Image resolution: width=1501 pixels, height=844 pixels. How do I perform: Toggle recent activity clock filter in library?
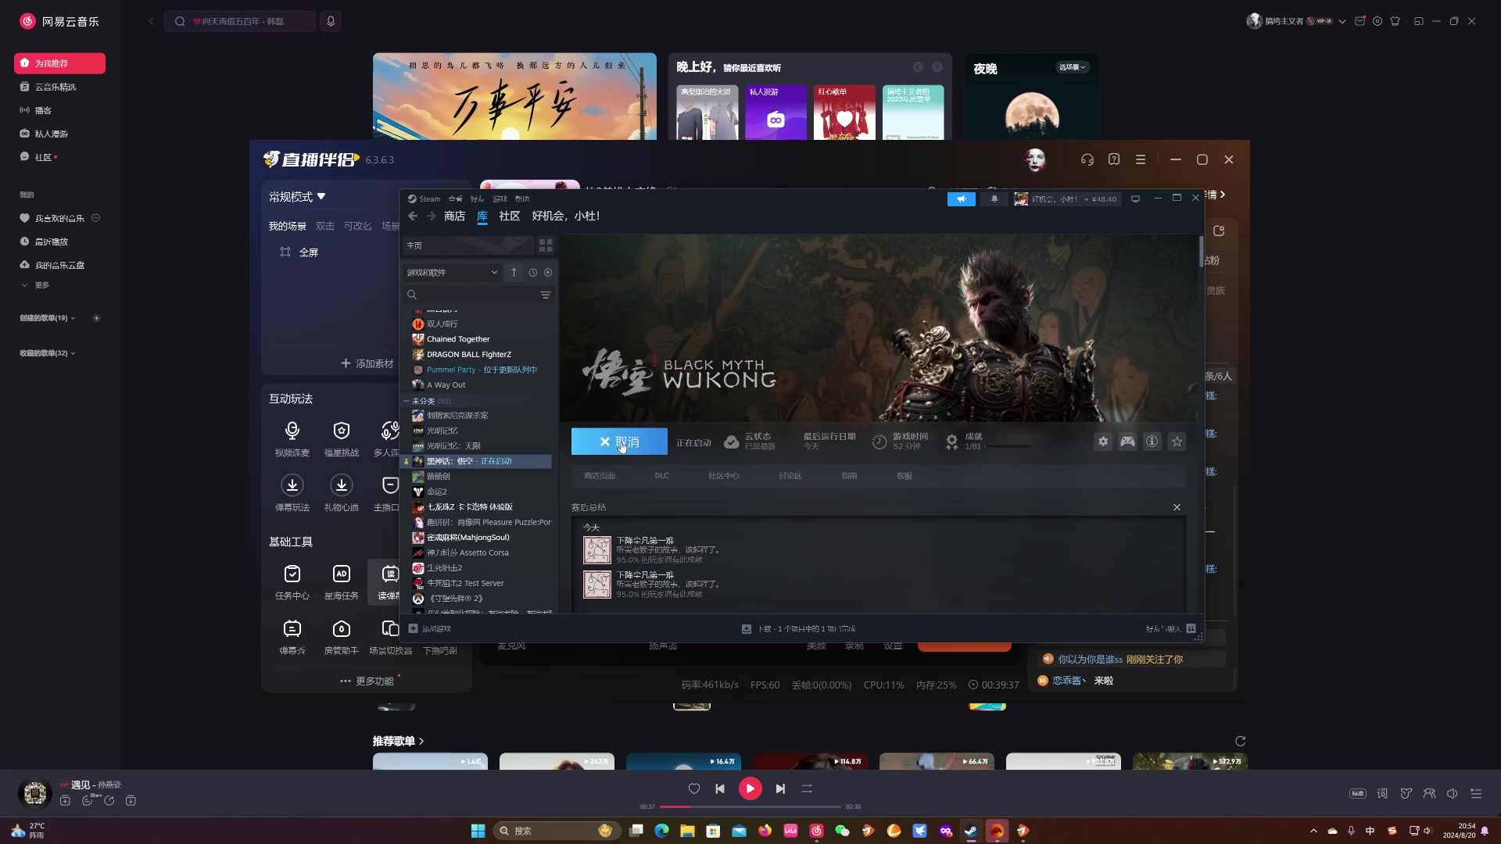pos(532,273)
